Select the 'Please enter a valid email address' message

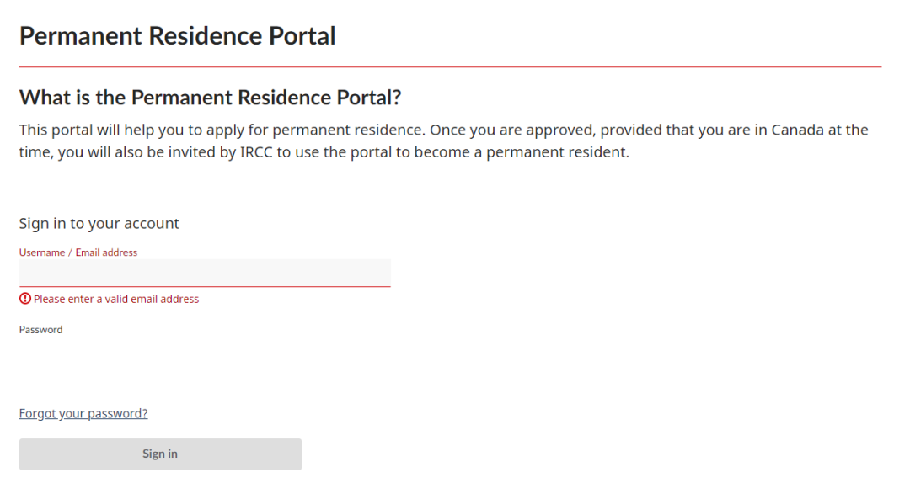click(x=116, y=300)
